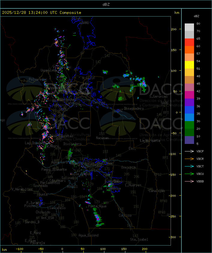Click the VBCT legend label
This screenshot has width=212, height=253.
pos(200,166)
